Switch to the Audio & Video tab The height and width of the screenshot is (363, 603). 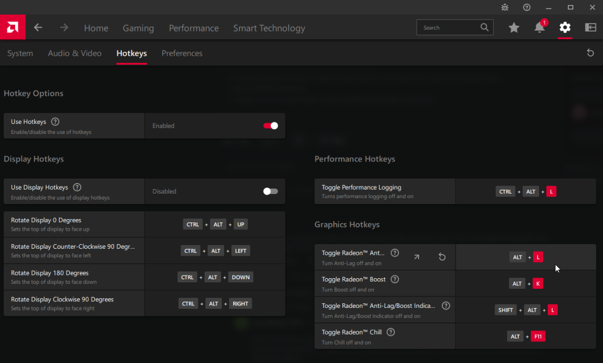(74, 53)
